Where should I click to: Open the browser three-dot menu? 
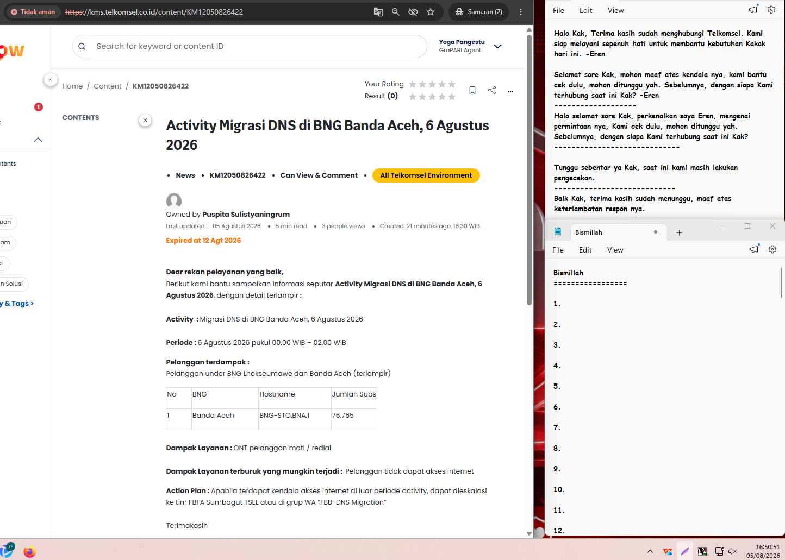coord(521,12)
